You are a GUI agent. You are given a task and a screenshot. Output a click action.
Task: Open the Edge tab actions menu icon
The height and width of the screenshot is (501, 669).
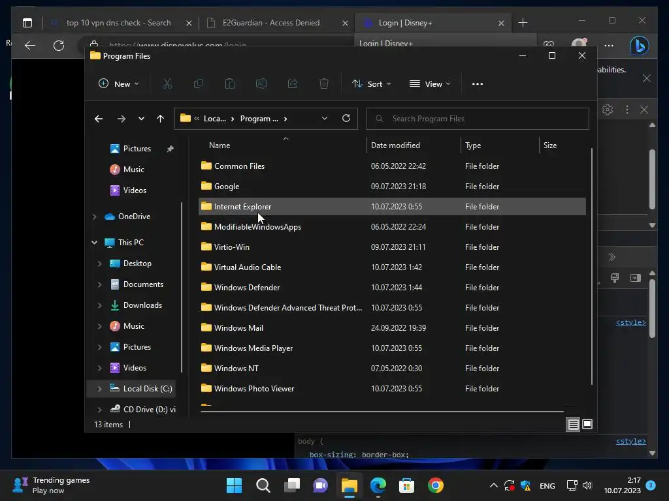click(x=27, y=23)
